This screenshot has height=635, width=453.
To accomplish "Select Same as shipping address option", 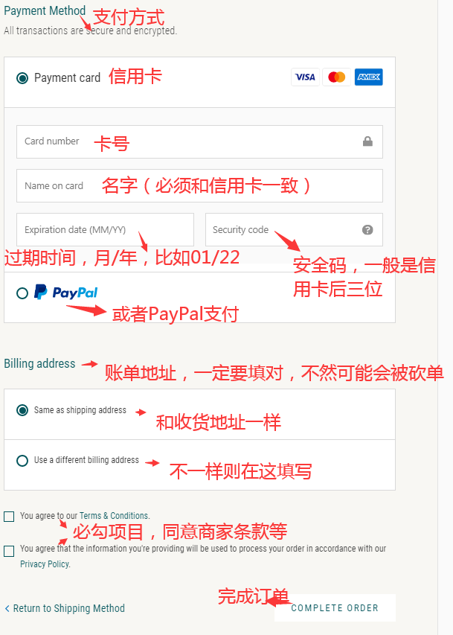I will click(x=22, y=410).
